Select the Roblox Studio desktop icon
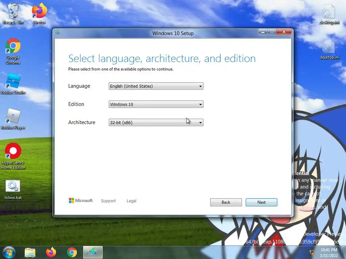 pyautogui.click(x=13, y=84)
